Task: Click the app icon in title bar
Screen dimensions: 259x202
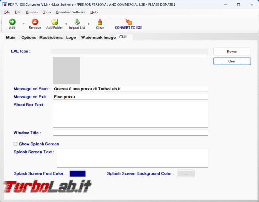Action: coord(5,4)
